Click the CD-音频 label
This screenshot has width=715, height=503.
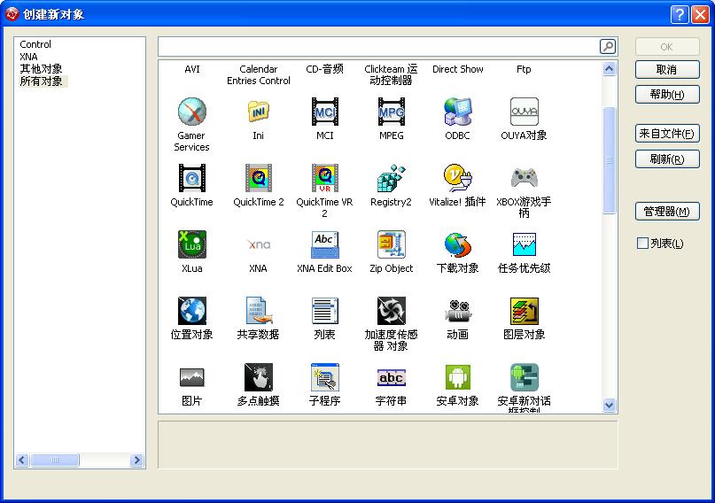tap(324, 69)
